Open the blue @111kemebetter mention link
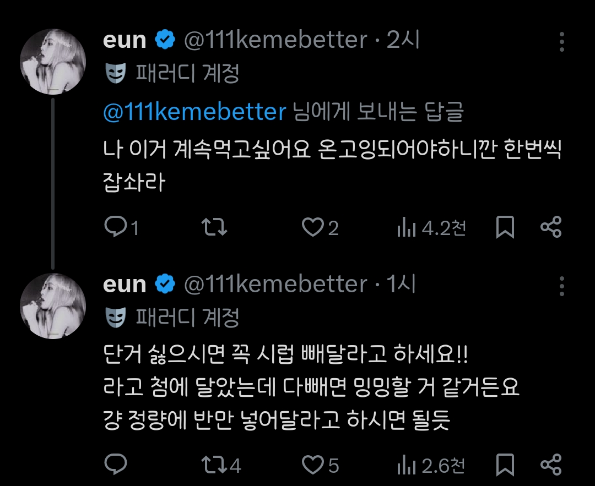This screenshot has height=486, width=595. point(194,112)
